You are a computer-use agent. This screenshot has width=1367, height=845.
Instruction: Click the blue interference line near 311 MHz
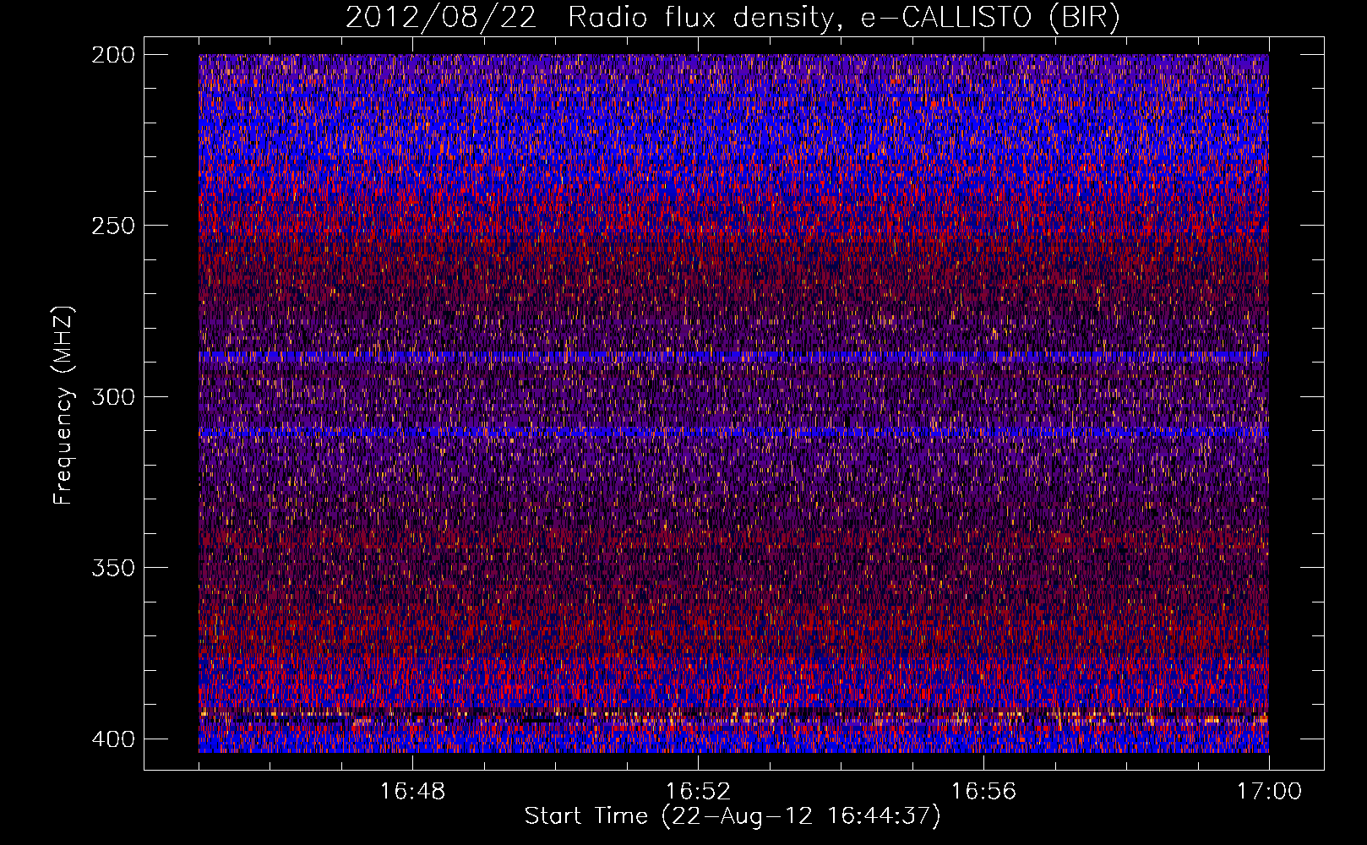click(733, 432)
